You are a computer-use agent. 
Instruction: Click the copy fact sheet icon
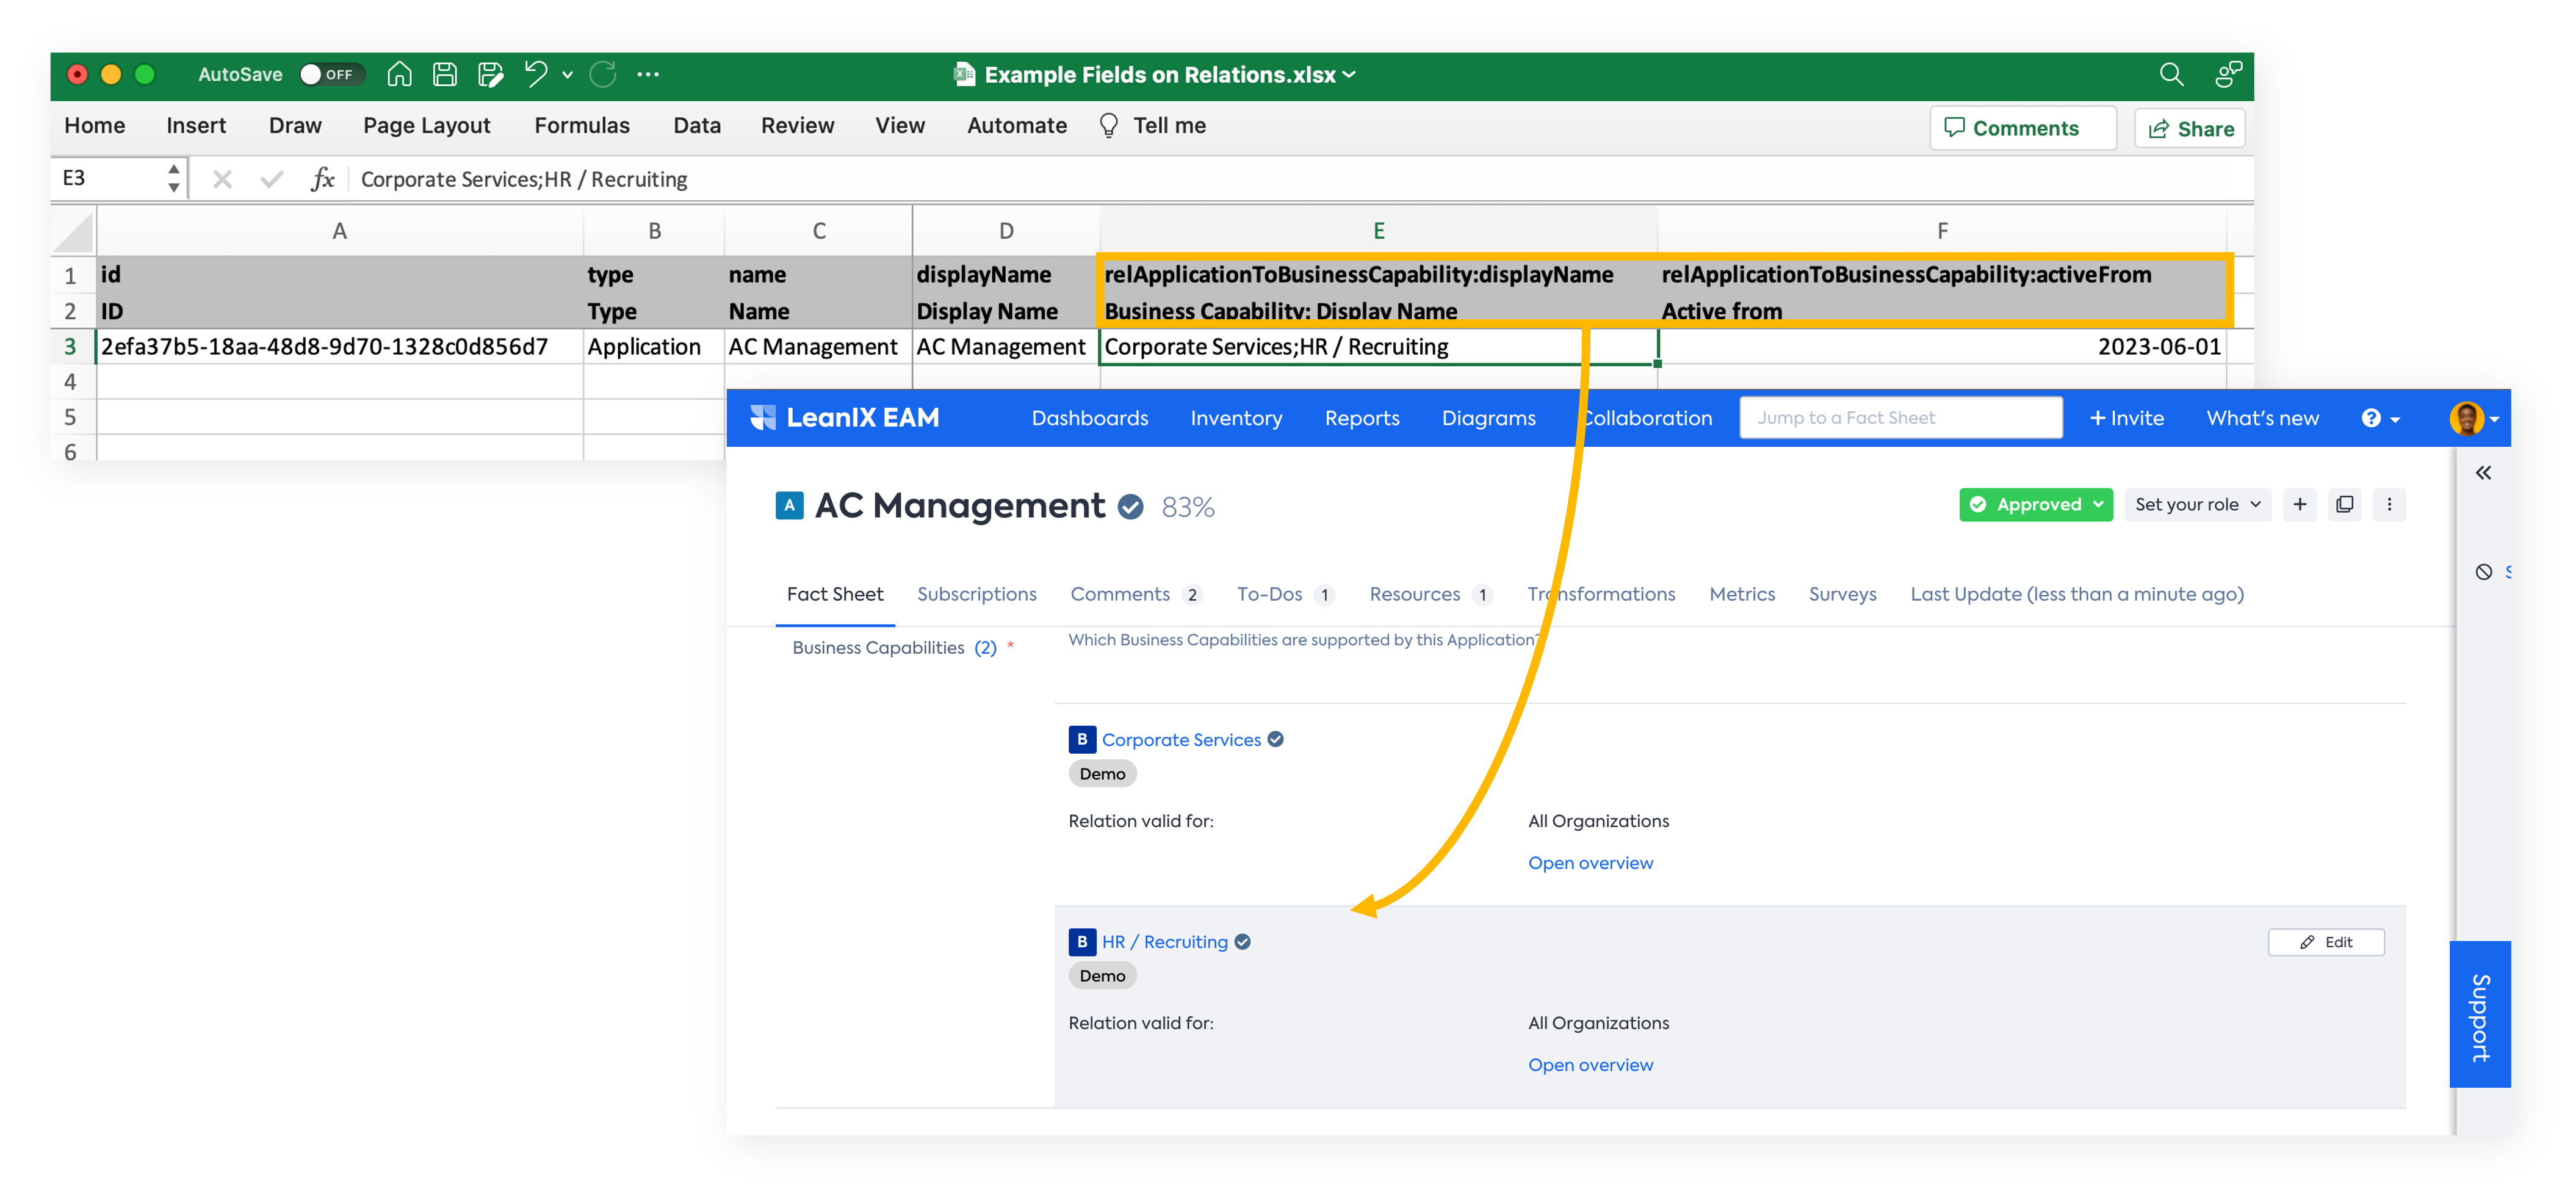(2344, 505)
